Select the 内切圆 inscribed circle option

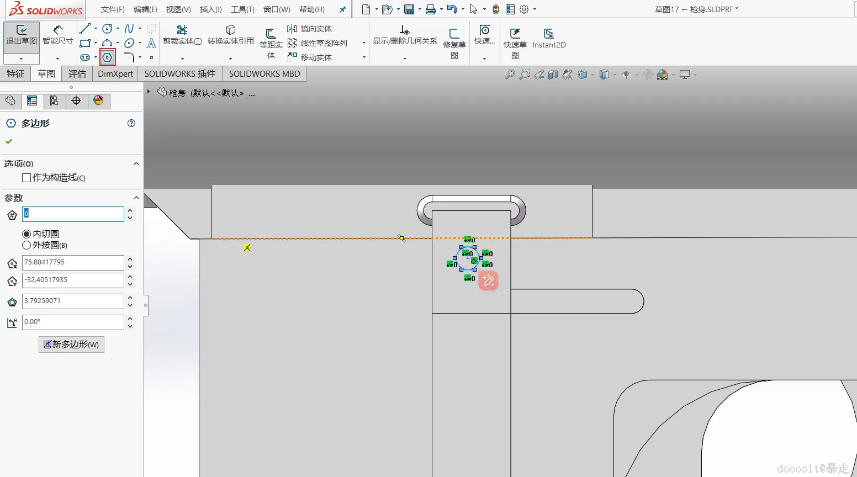pos(27,234)
